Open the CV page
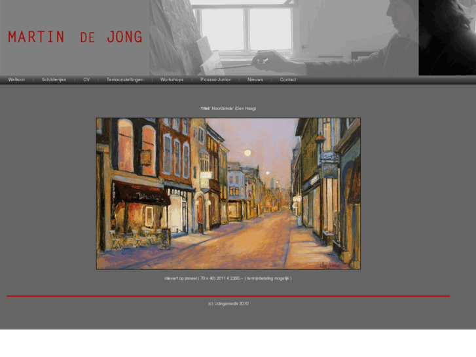 [86, 80]
